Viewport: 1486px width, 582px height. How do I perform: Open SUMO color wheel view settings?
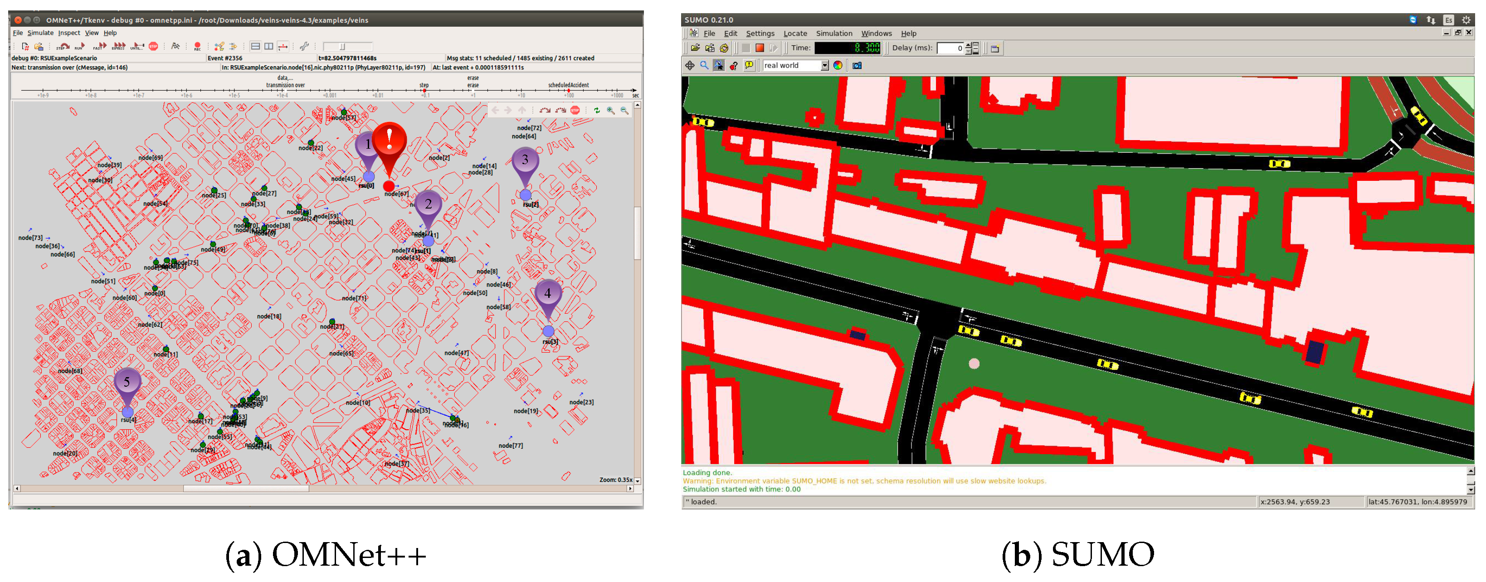click(838, 66)
